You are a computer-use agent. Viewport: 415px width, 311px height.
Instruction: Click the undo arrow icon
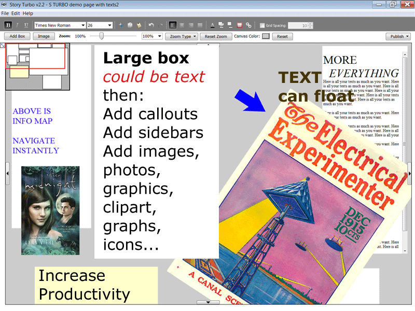(x=151, y=25)
